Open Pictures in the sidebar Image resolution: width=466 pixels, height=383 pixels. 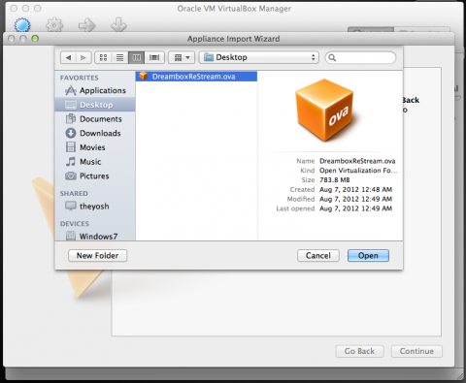(95, 176)
